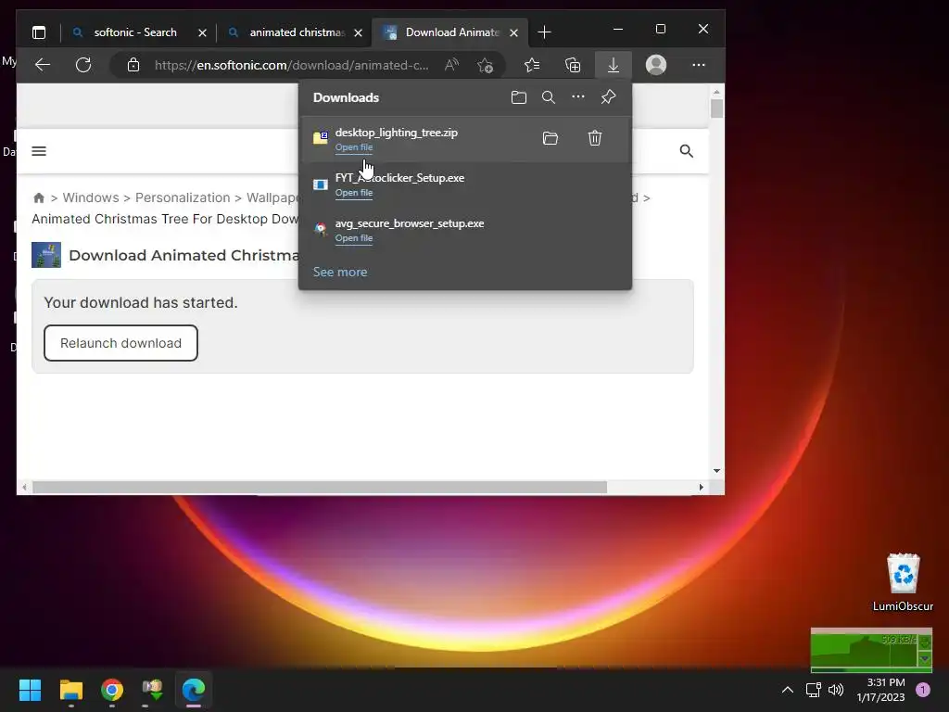
Task: Click the avg_secure_browser_setup.exe file name
Action: pos(410,223)
